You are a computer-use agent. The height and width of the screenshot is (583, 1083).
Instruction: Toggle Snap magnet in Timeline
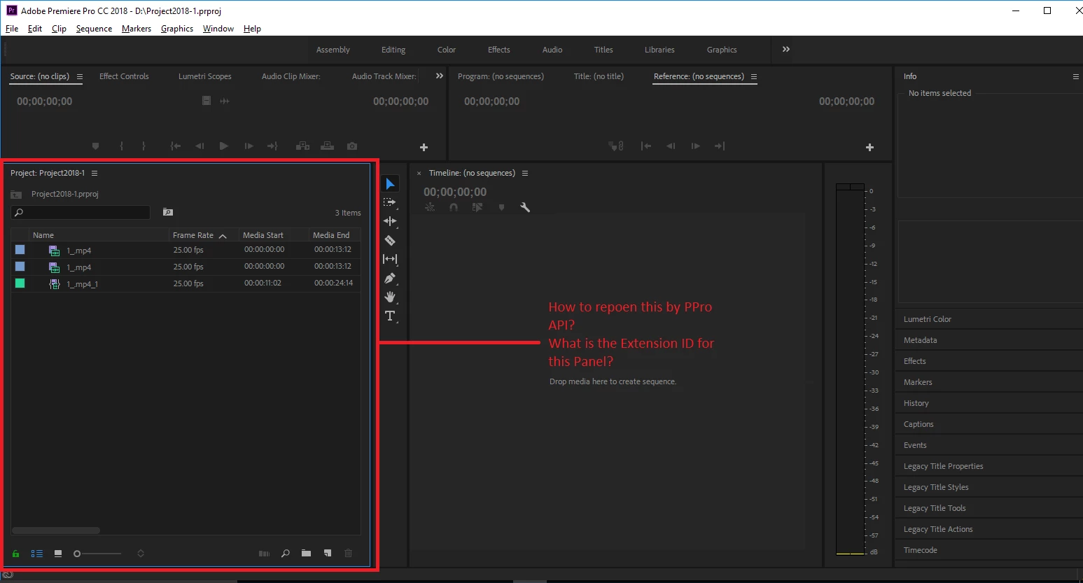pos(454,207)
